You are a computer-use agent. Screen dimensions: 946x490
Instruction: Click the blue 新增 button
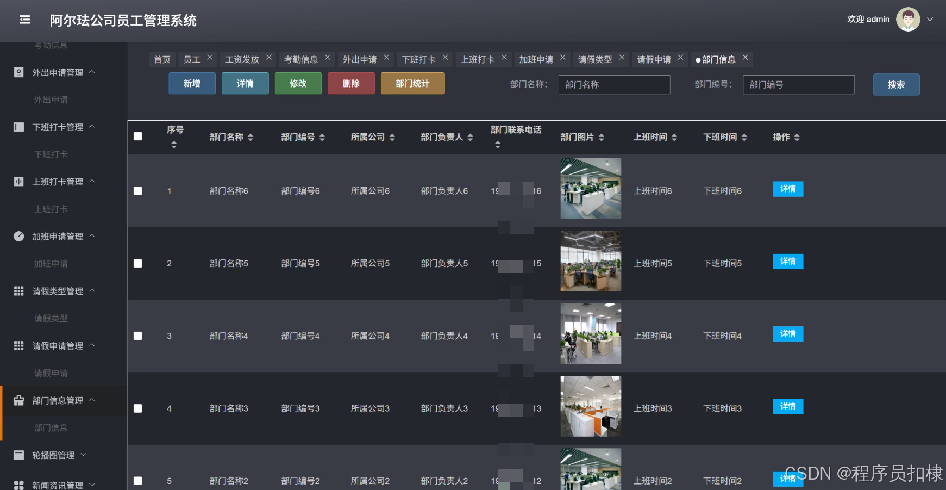coord(192,83)
